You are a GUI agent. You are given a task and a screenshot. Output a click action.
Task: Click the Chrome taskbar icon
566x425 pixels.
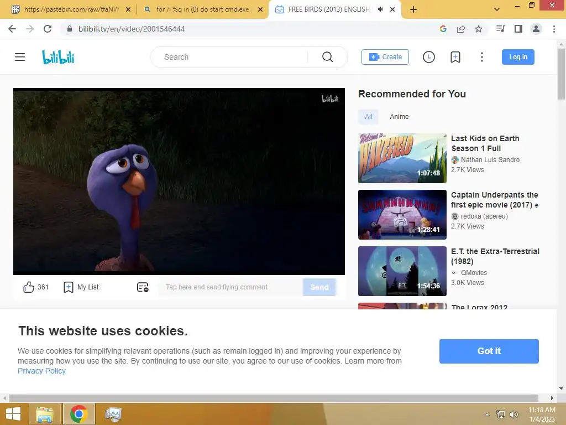(x=78, y=414)
